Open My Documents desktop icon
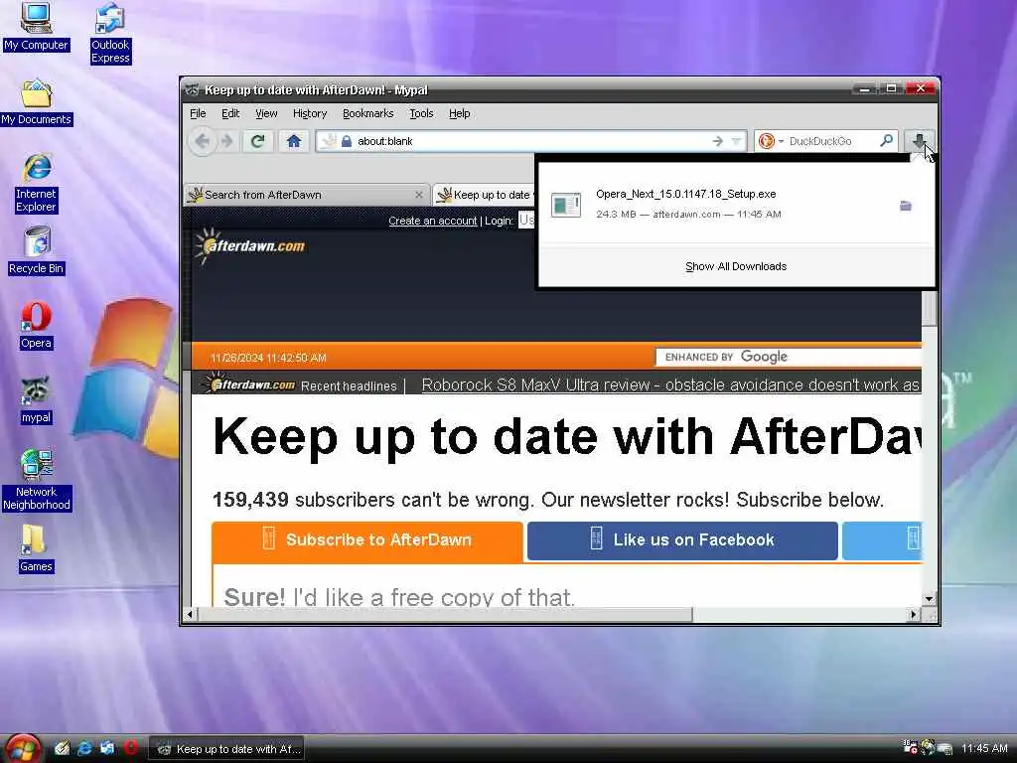This screenshot has width=1017, height=763. pos(37,102)
